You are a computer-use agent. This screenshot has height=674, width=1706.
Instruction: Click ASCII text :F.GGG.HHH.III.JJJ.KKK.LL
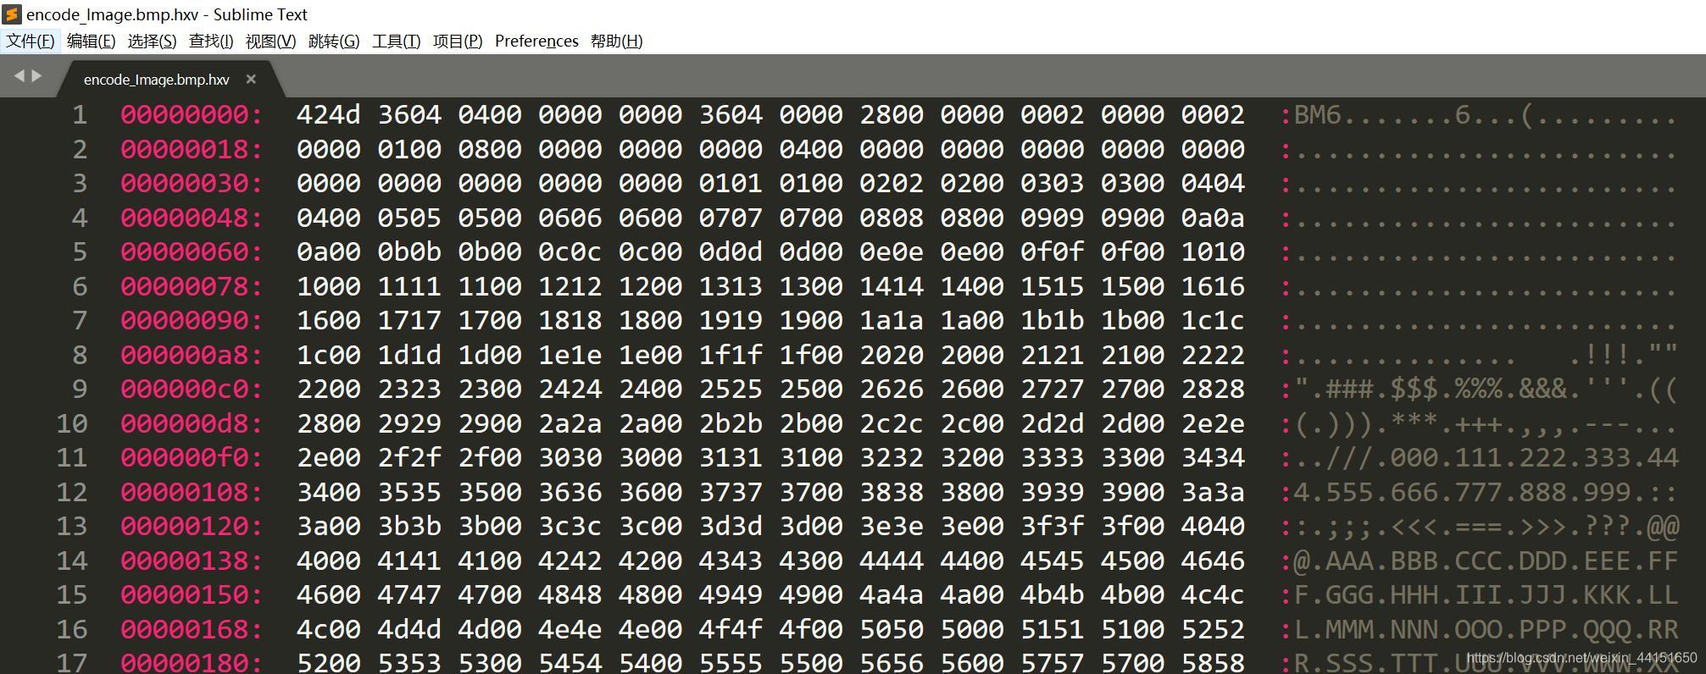tap(1480, 594)
